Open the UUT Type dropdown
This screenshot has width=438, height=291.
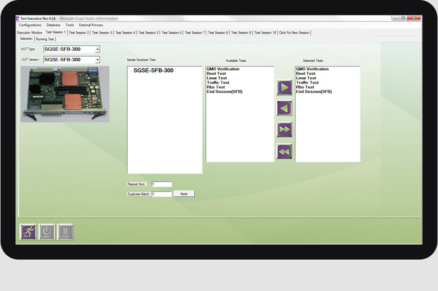click(97, 49)
